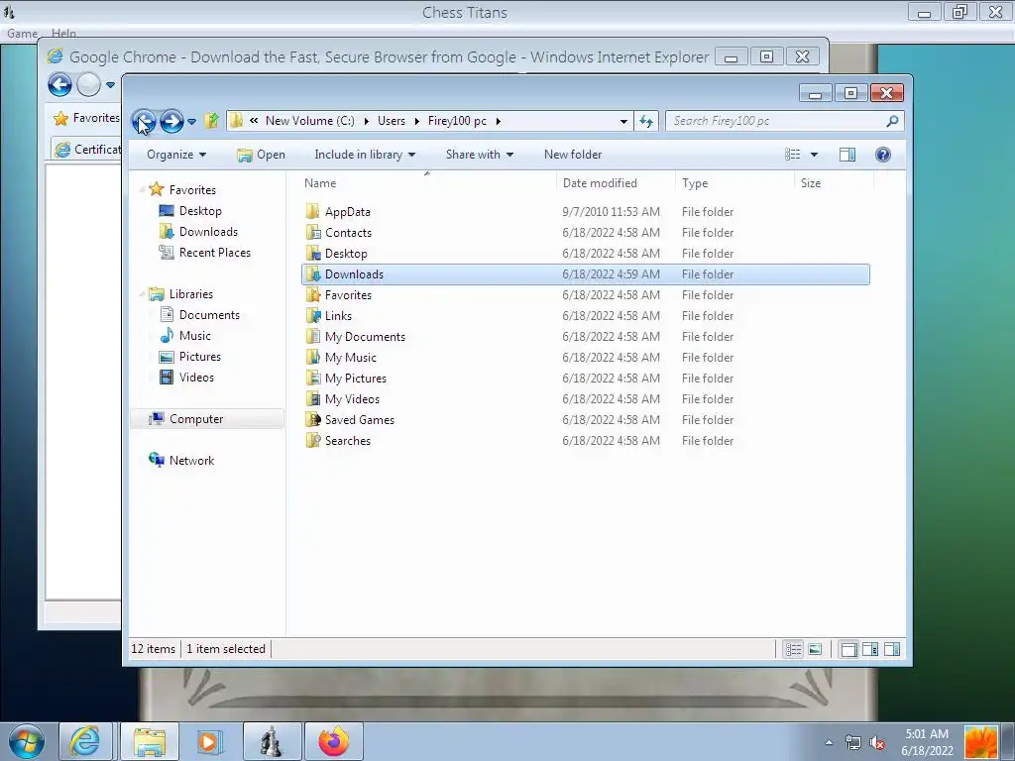Select the Searches folder icon
The height and width of the screenshot is (761, 1015).
point(312,441)
